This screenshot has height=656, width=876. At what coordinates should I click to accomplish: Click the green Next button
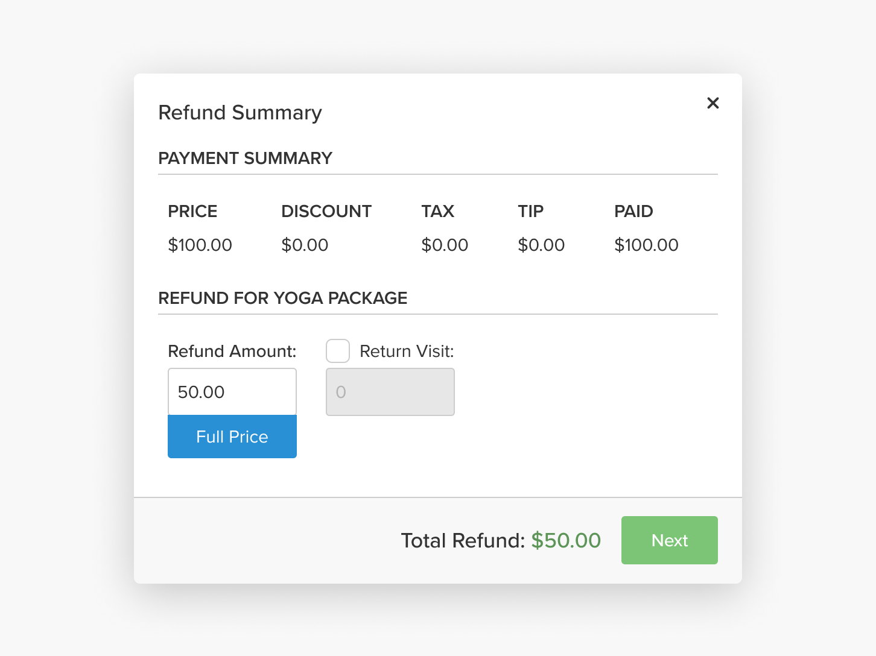pyautogui.click(x=669, y=540)
